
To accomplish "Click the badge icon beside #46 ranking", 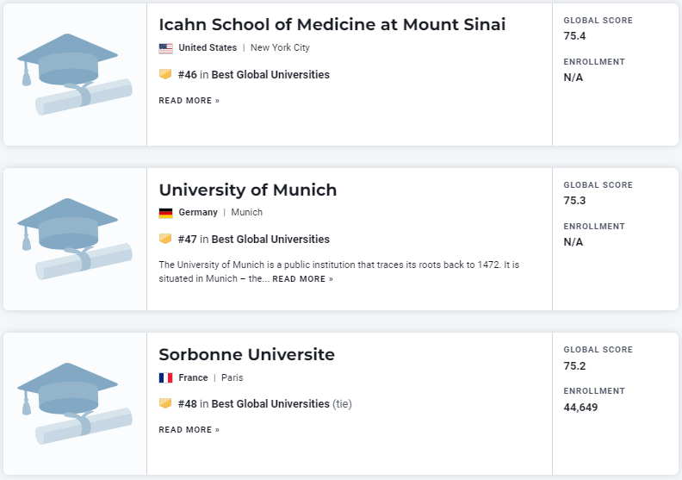I will tap(165, 75).
